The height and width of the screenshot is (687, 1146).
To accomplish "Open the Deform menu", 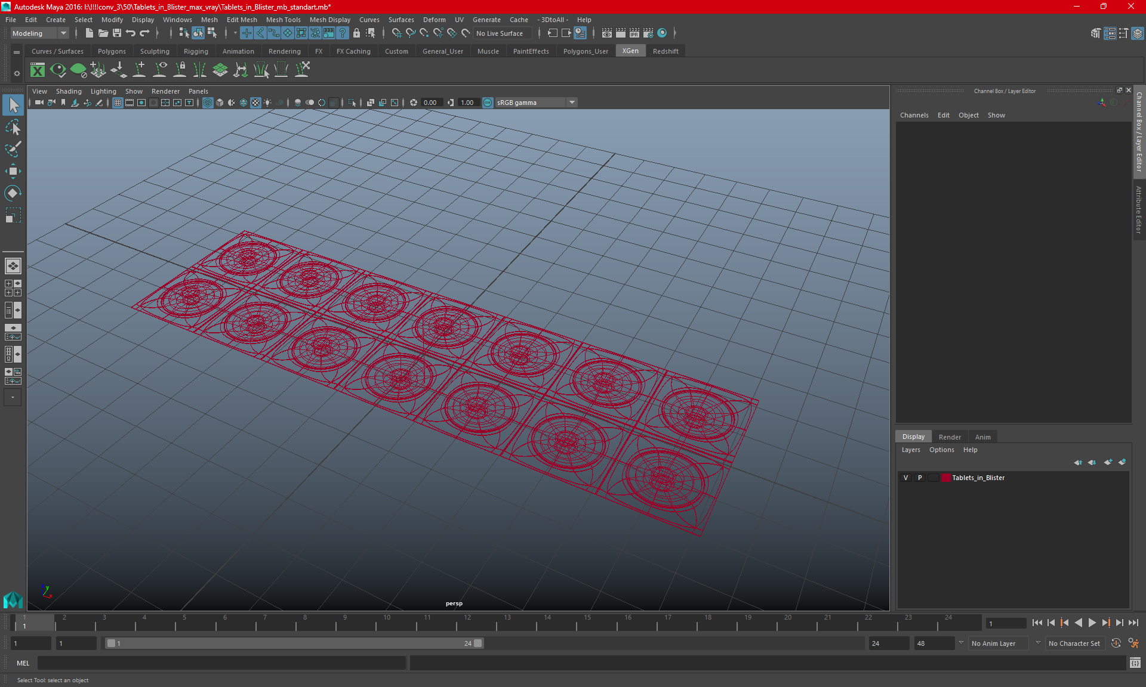I will [x=434, y=20].
